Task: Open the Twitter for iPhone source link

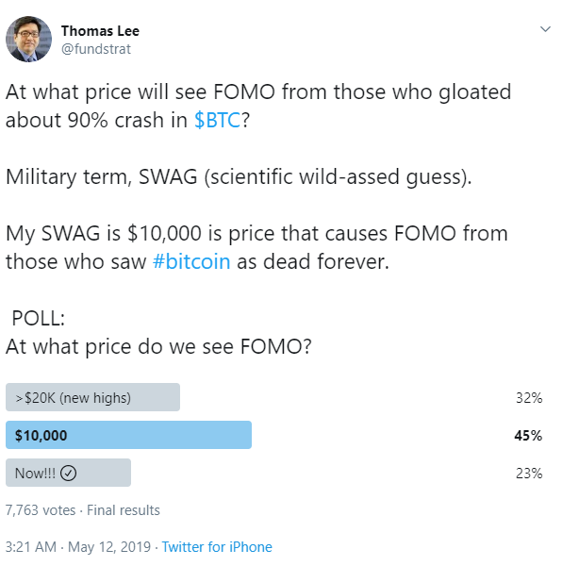Action: click(217, 547)
